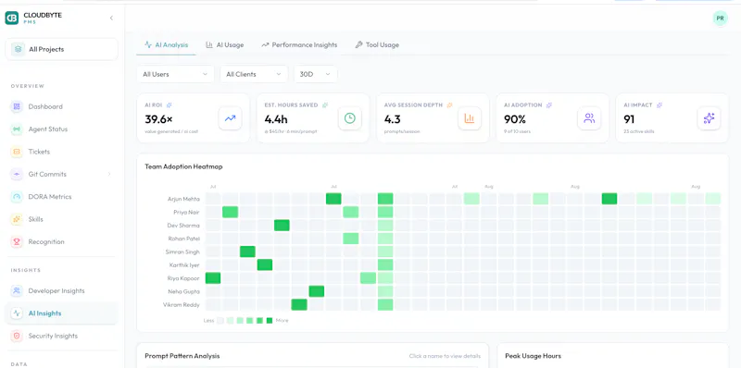Click the Security Insights shield icon
This screenshot has height=368, width=741.
click(17, 336)
